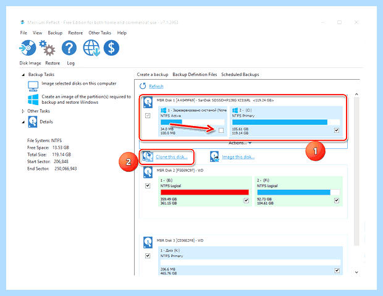Screen dimensions: 383x296
Task: Uncheck the E: partition checkbox
Action: [246, 200]
